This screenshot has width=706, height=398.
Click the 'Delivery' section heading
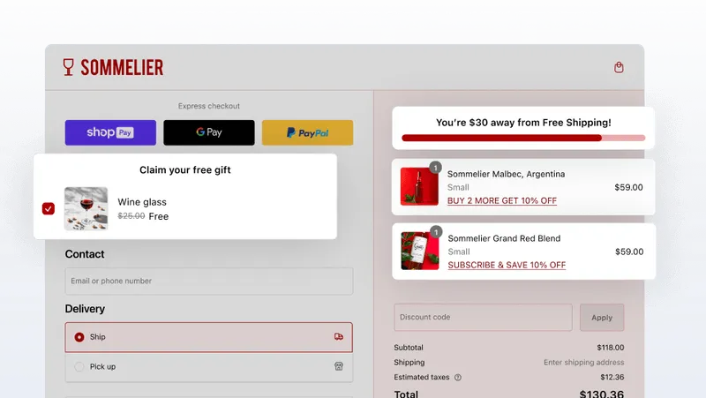pyautogui.click(x=85, y=309)
